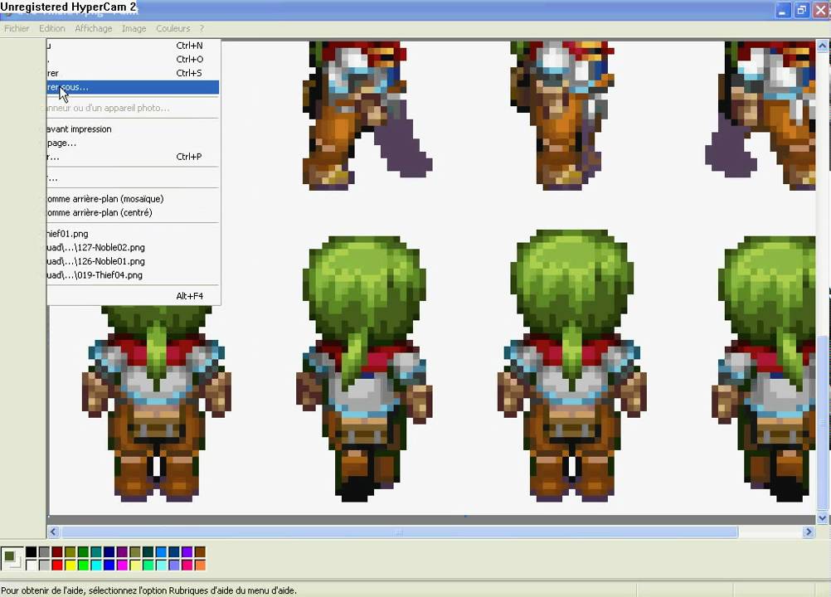831x597 pixels.
Task: Pick the teal color swatch
Action: tap(96, 552)
